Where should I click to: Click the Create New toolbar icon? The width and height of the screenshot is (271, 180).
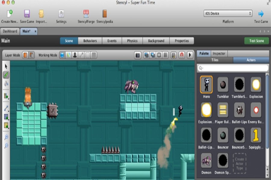click(x=10, y=13)
